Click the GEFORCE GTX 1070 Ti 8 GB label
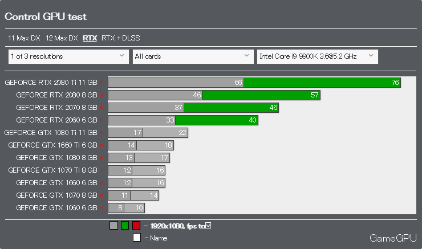Image resolution: width=422 pixels, height=249 pixels. (52, 170)
